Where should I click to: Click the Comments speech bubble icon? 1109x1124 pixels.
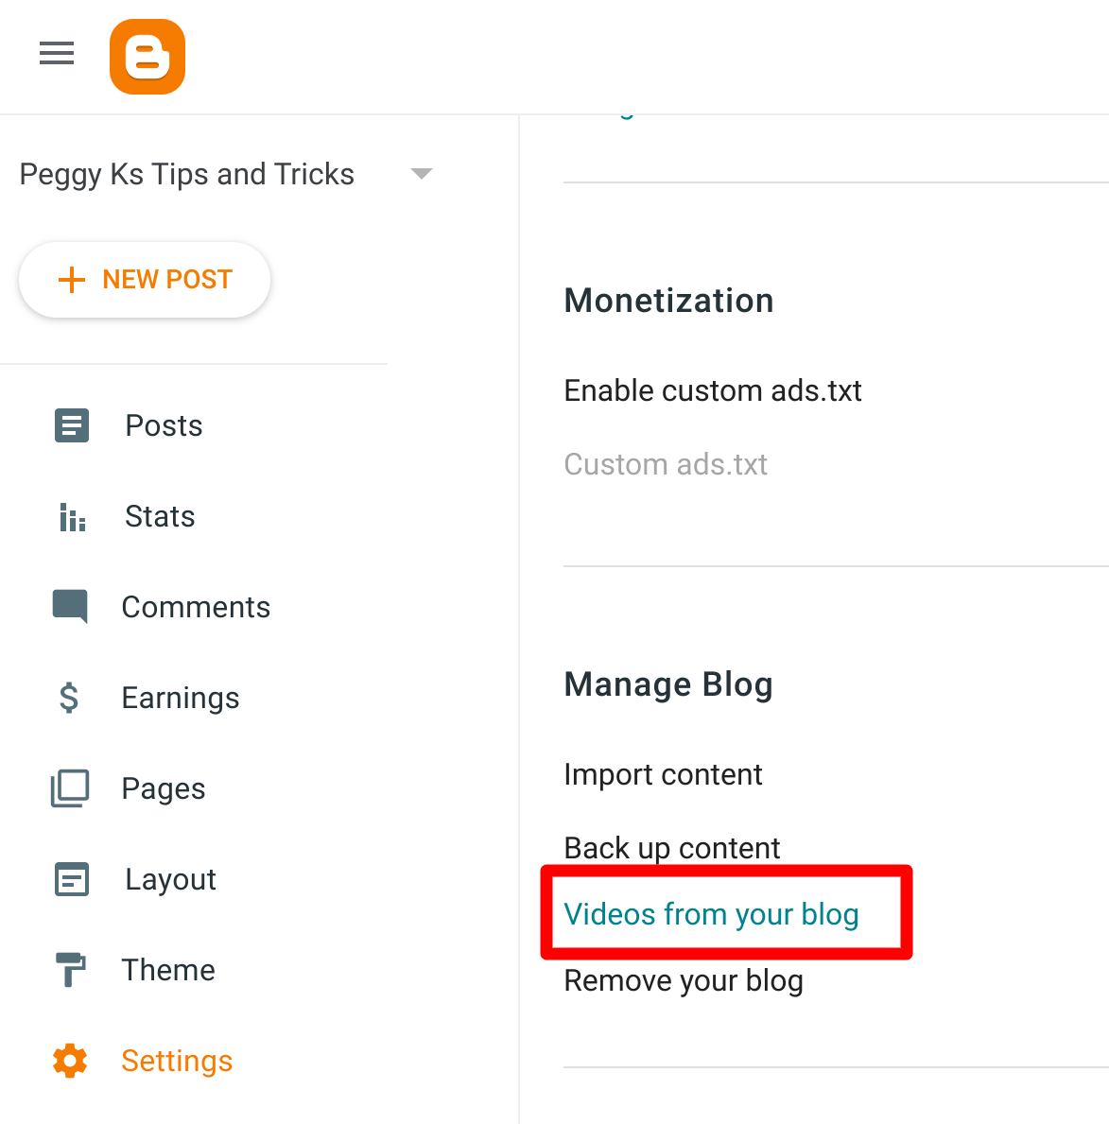pos(71,607)
